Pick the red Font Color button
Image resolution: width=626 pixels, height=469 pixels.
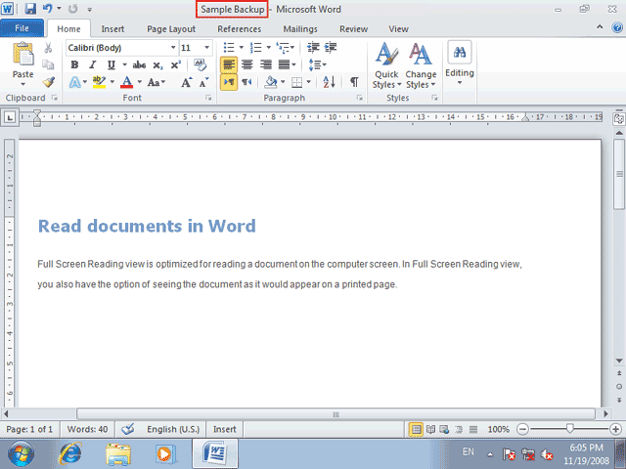(x=127, y=82)
